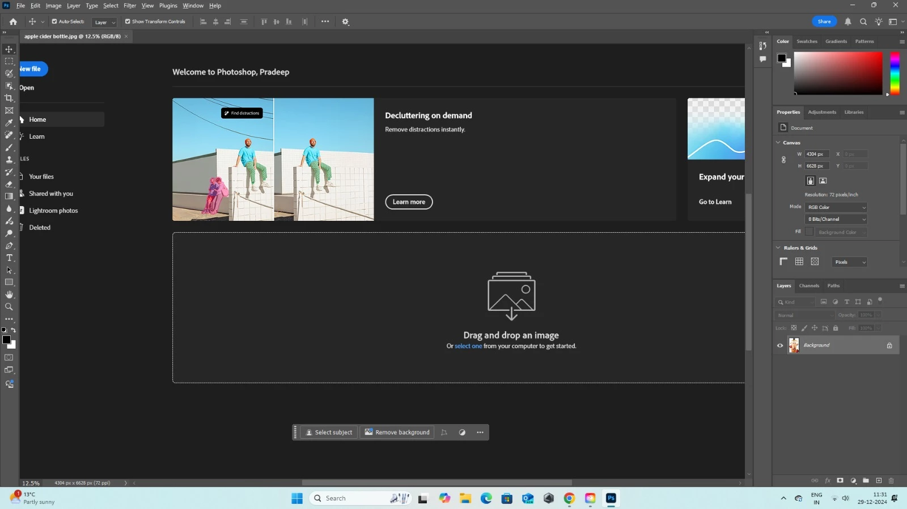The height and width of the screenshot is (509, 907).
Task: Open the Background Color fill dropdown
Action: pos(842,232)
